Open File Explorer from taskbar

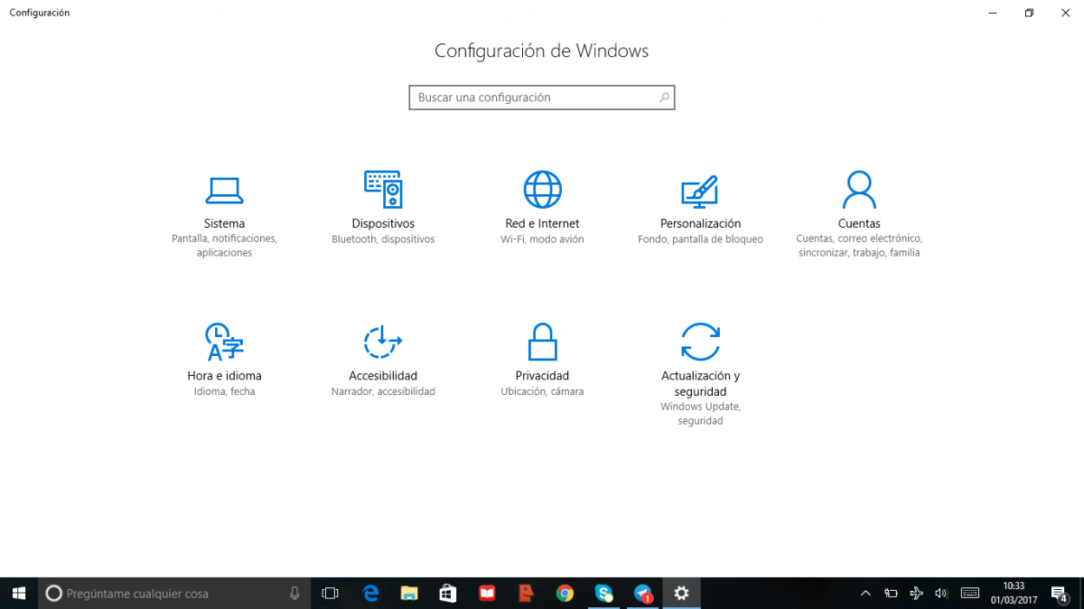[409, 594]
